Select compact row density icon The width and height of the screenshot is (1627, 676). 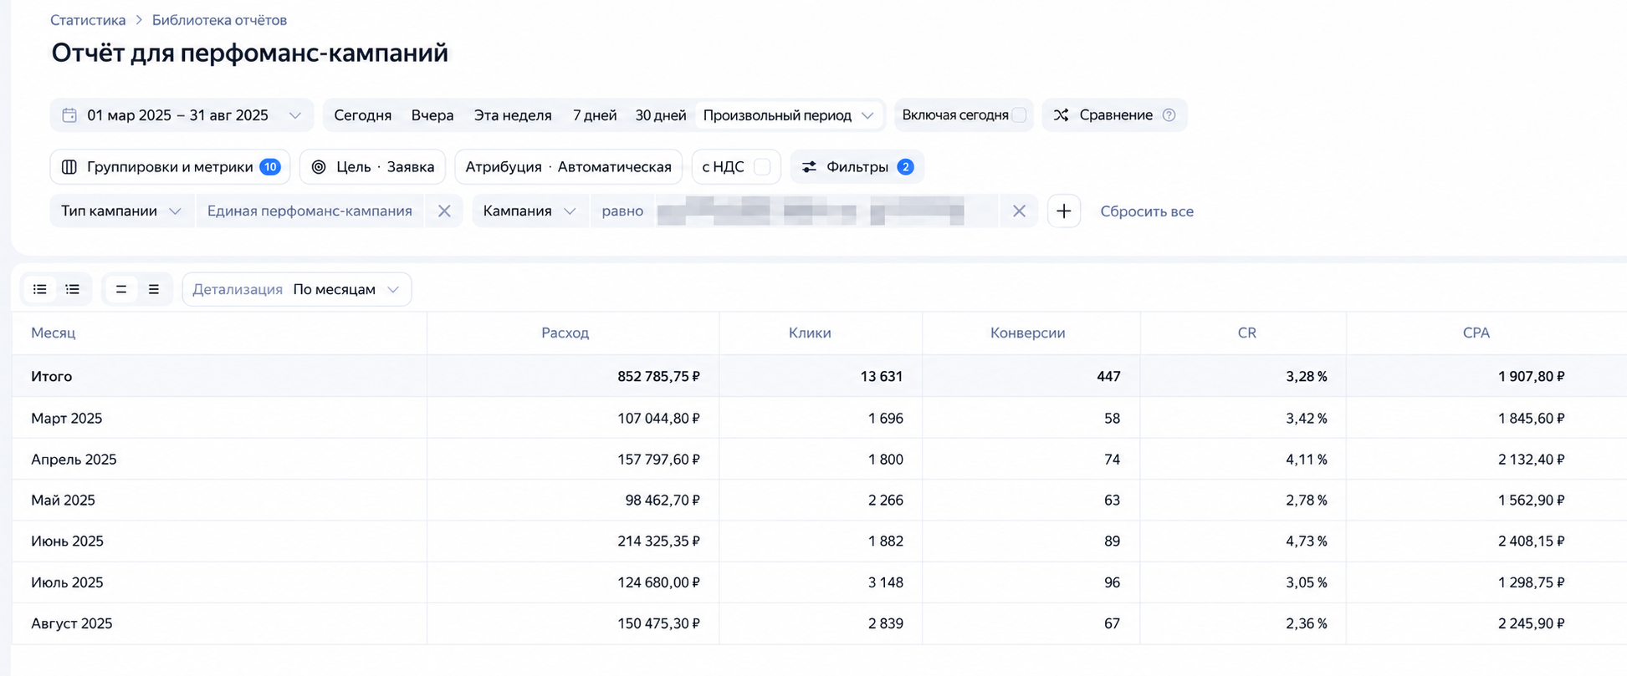point(121,289)
